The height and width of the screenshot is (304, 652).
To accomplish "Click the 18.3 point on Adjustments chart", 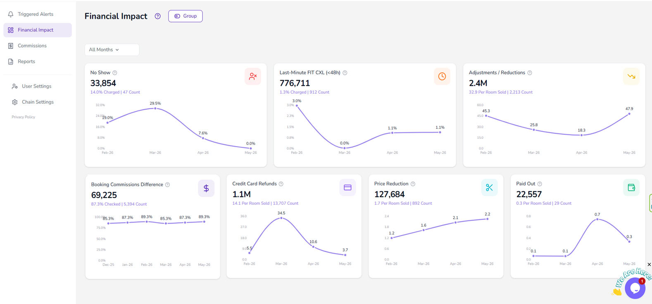I will tap(581, 135).
